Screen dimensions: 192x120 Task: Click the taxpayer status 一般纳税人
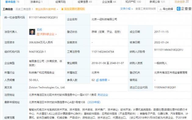click(x=161, y=63)
